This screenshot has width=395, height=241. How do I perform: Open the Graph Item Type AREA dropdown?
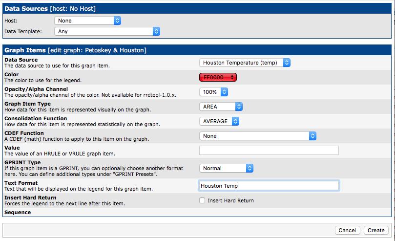coord(221,107)
